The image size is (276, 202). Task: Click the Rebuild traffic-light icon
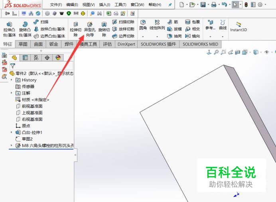tap(246, 4)
